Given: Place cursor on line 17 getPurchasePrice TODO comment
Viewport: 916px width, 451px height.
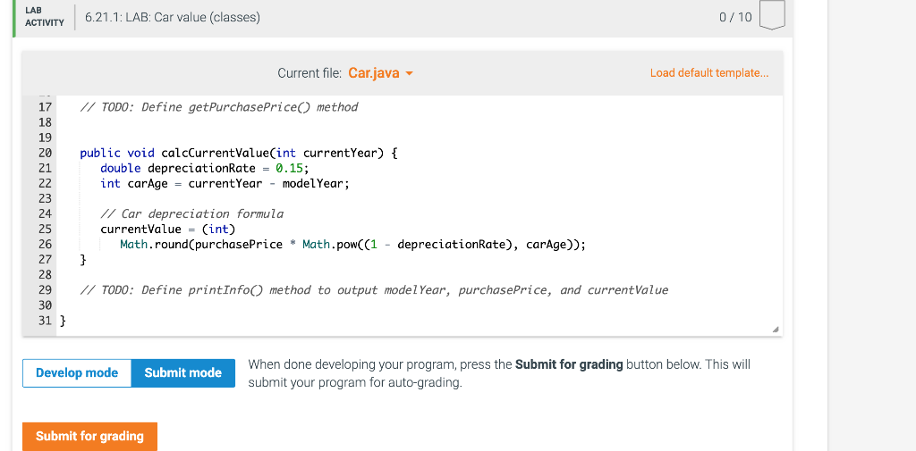Looking at the screenshot, I should [219, 107].
